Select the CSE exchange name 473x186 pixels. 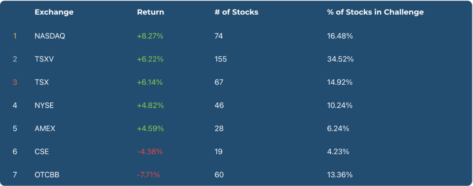(x=42, y=152)
